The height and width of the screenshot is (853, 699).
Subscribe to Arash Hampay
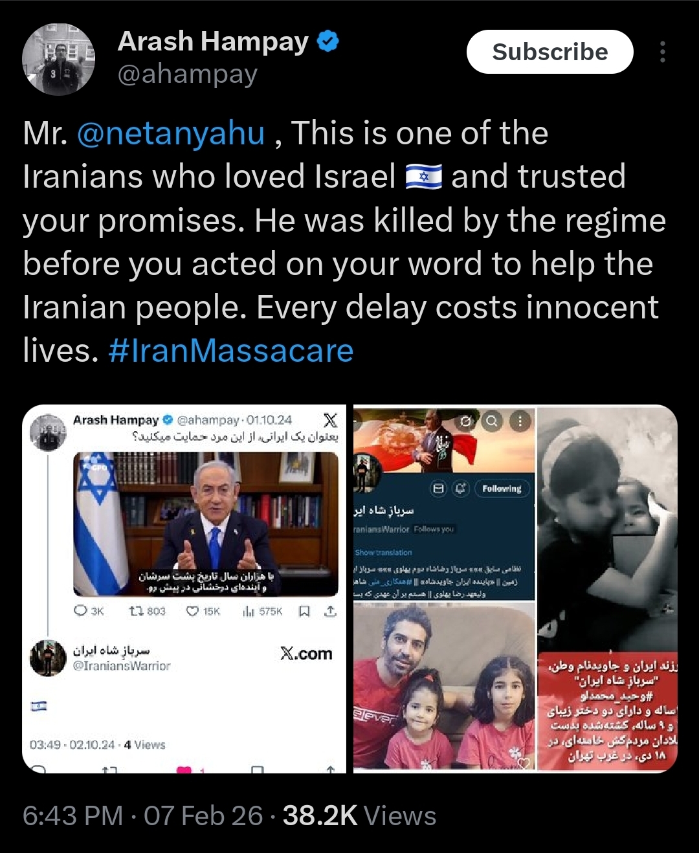click(x=549, y=52)
